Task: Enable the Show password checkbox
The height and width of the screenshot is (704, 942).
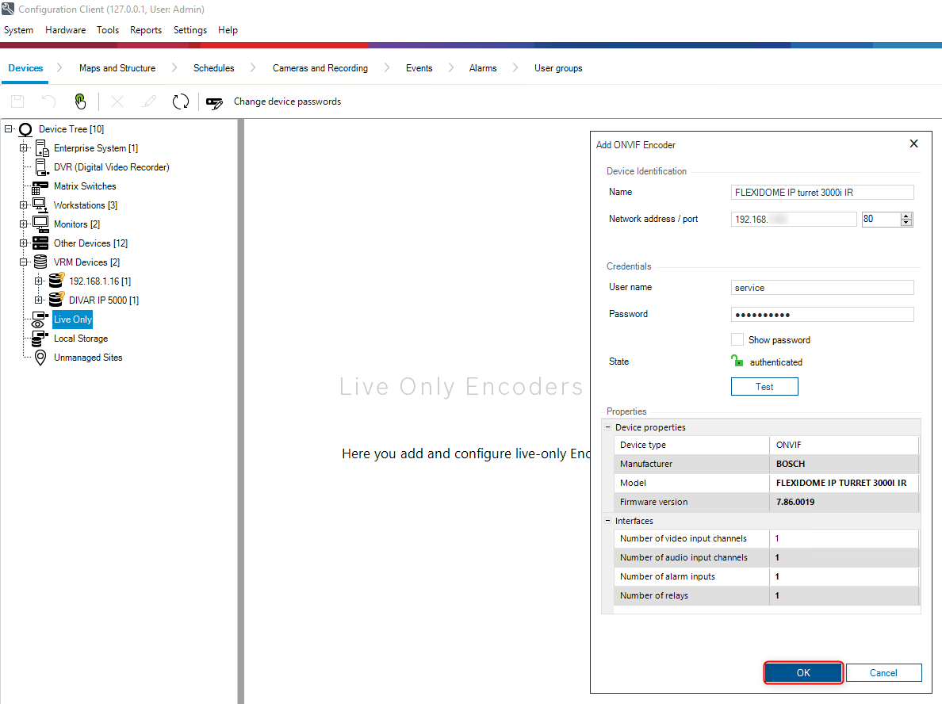Action: coord(737,339)
